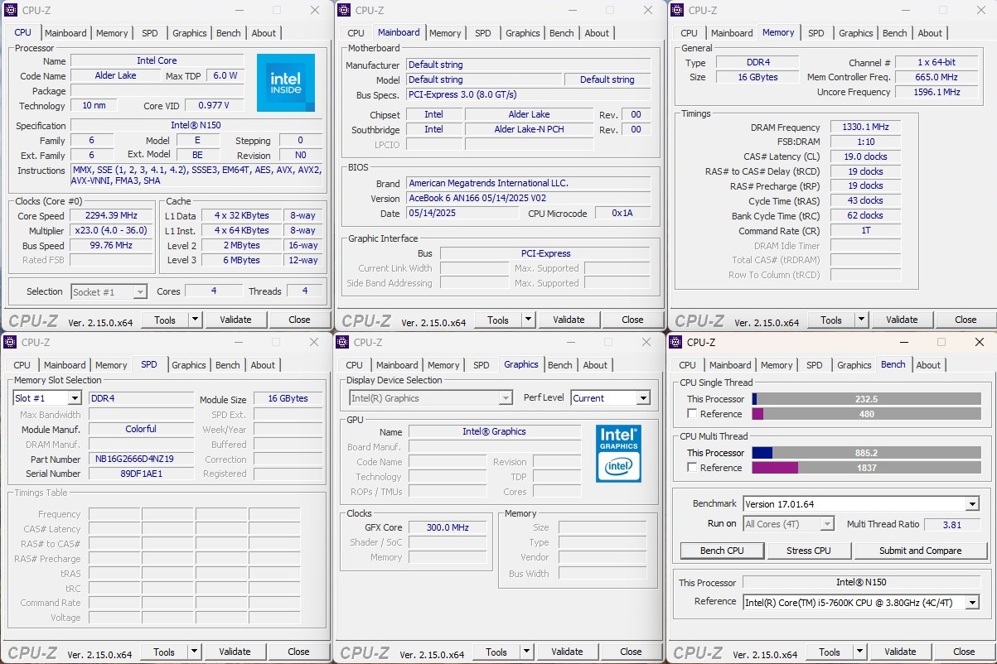The image size is (997, 664).
Task: Click the CPU-Z title bar icon of the Mainboard window
Action: [344, 10]
